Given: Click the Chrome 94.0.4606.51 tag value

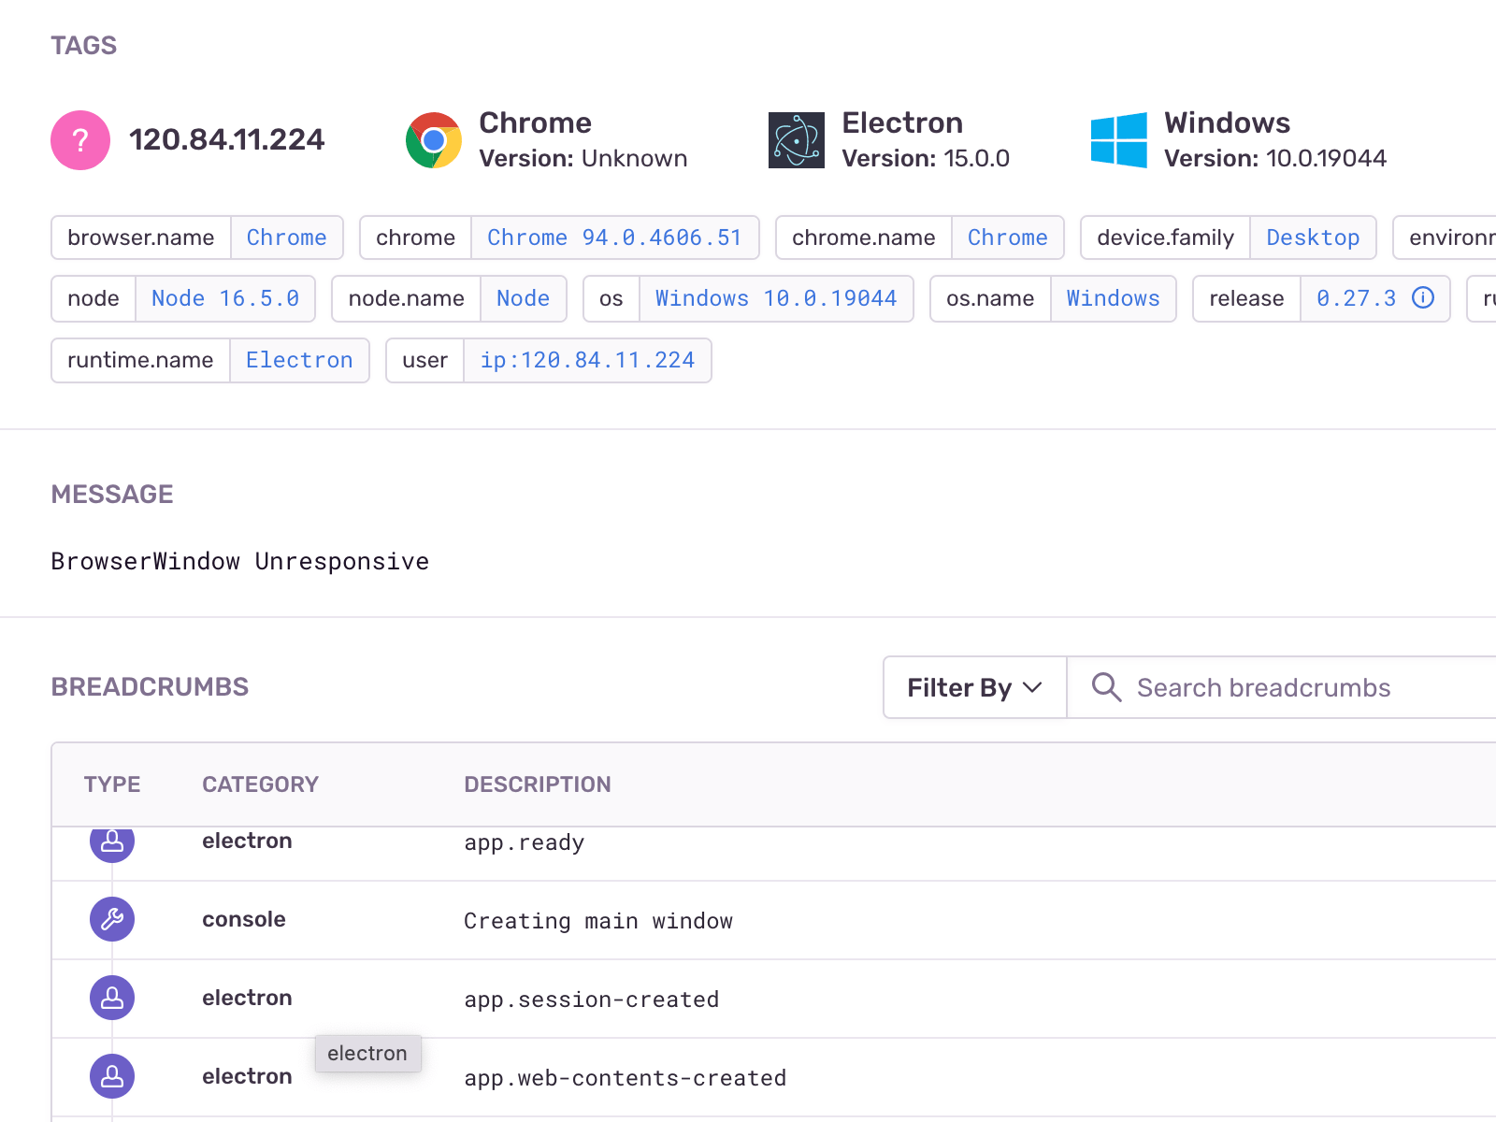Looking at the screenshot, I should 616,237.
